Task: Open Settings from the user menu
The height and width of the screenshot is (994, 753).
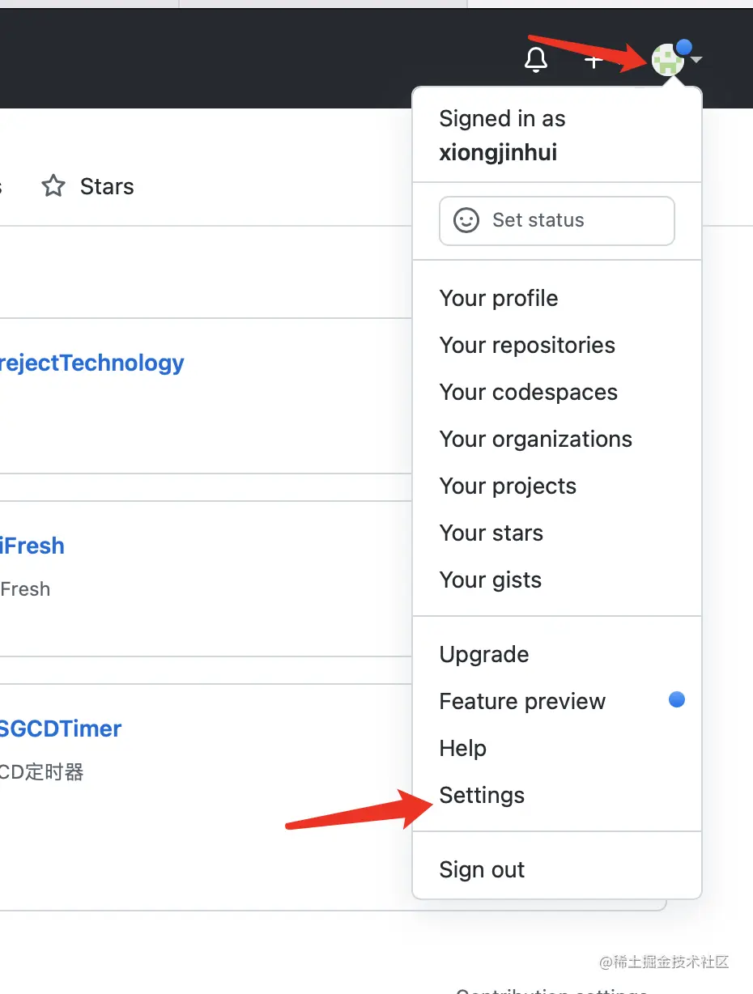Action: pyautogui.click(x=482, y=795)
